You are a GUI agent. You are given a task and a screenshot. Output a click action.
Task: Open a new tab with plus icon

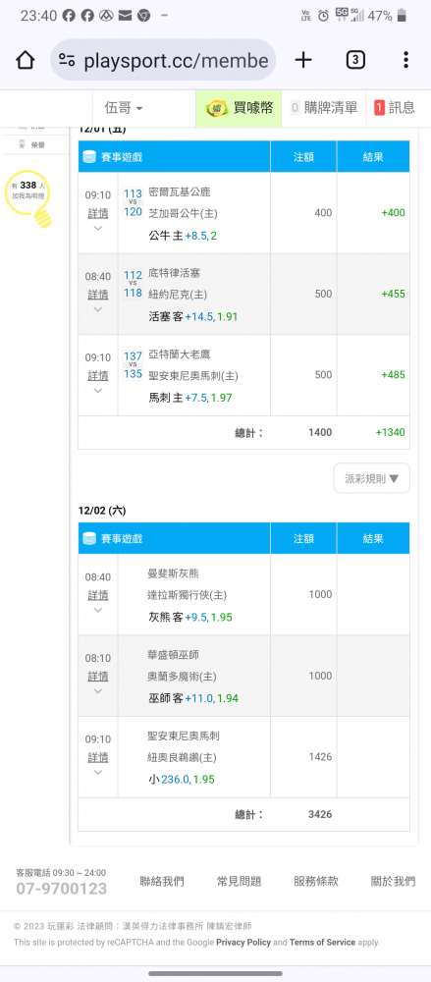pyautogui.click(x=303, y=60)
